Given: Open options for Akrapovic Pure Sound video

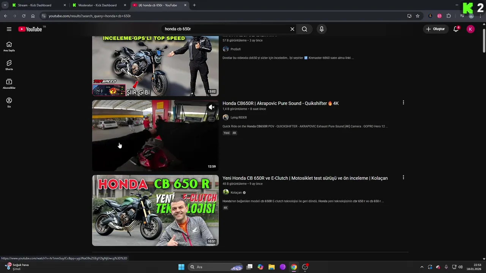Looking at the screenshot, I should 403,102.
